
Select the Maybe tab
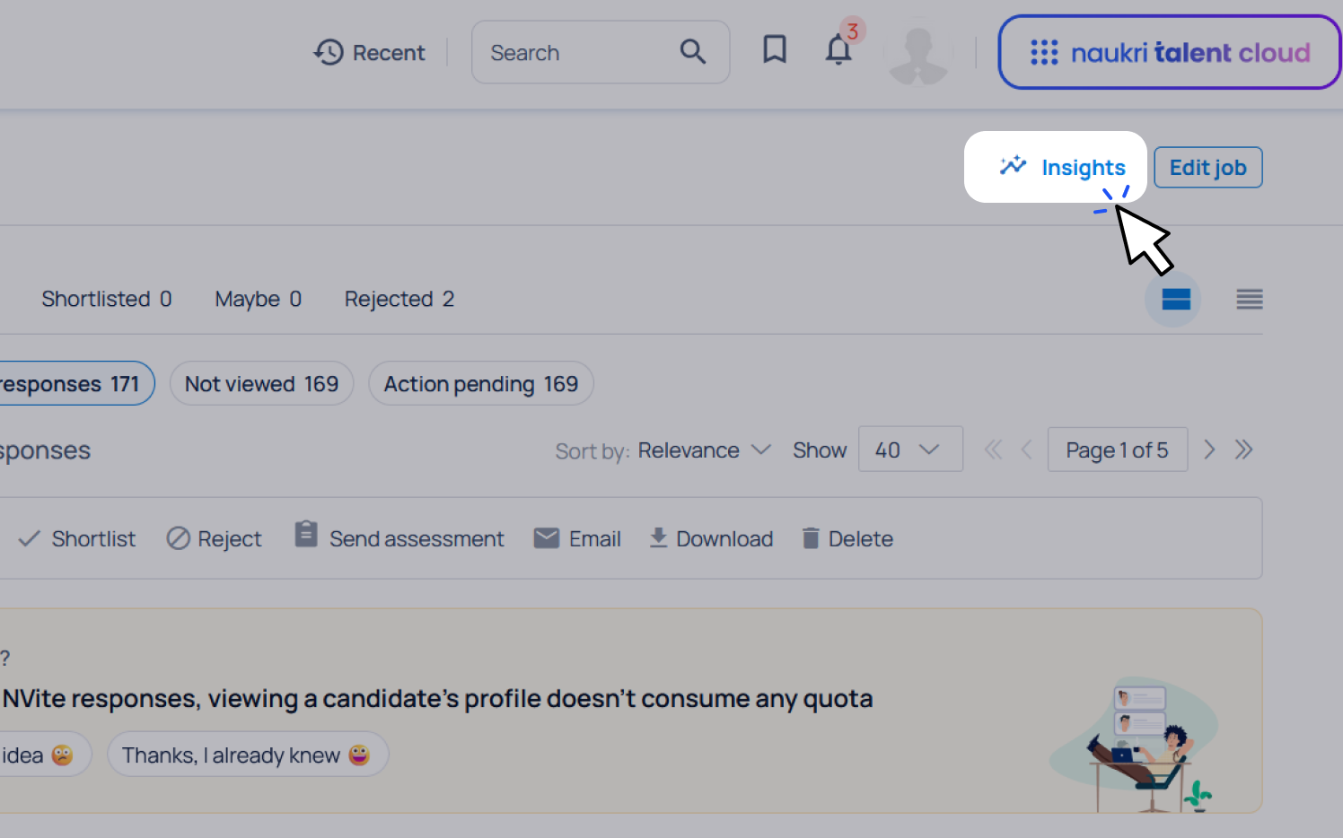[x=258, y=300]
